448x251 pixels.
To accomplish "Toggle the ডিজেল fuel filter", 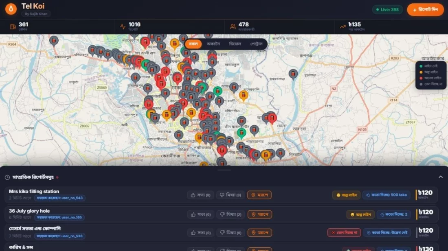I will click(x=235, y=44).
